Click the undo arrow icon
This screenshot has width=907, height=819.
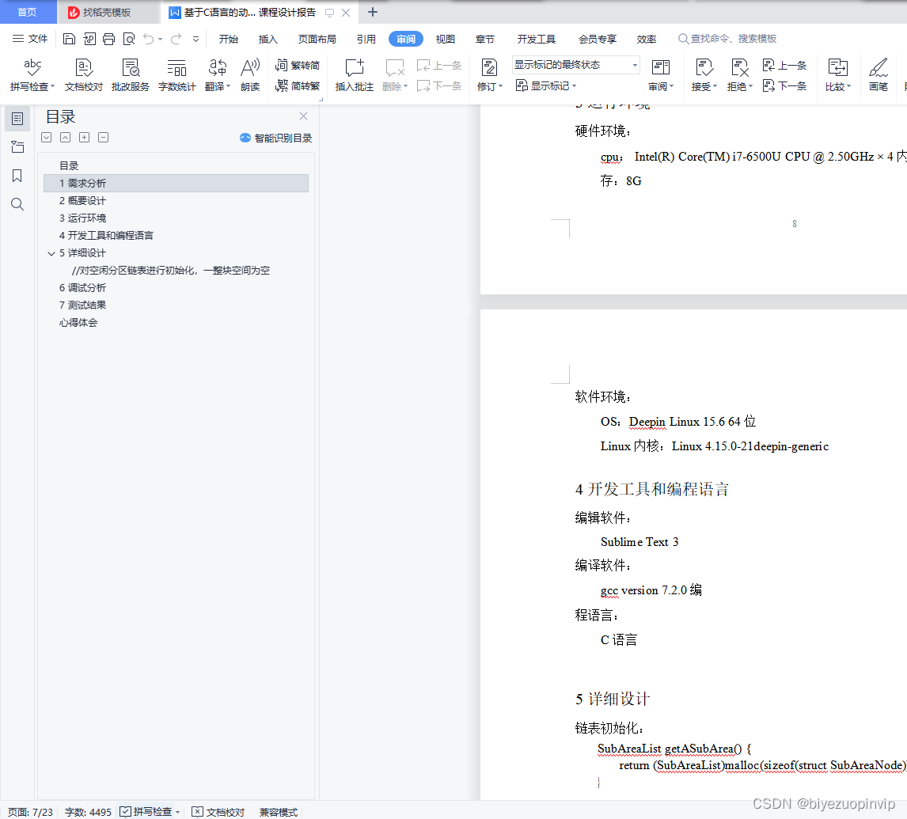[x=149, y=39]
